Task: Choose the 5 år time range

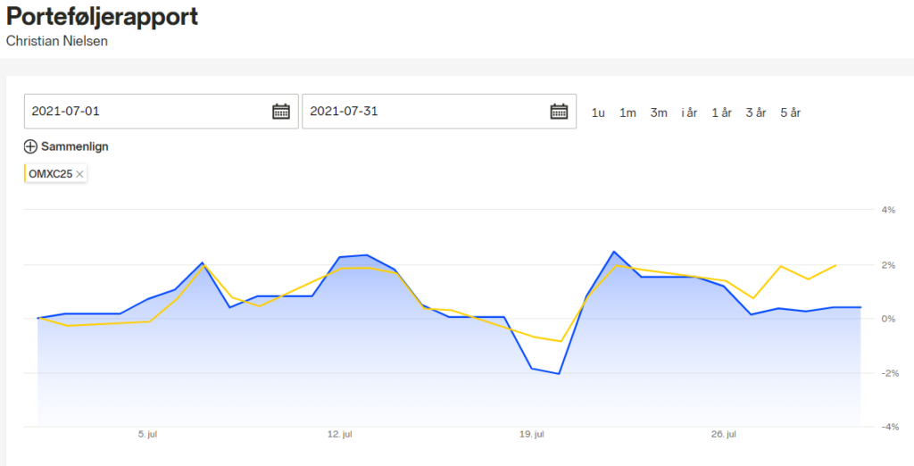Action: [x=791, y=113]
